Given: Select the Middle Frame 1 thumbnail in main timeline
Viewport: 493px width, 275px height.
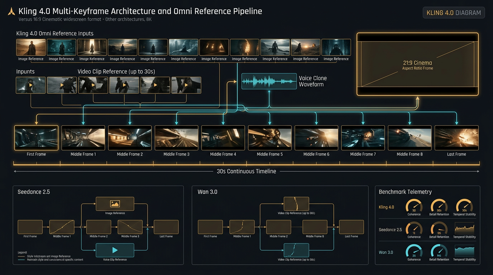Looking at the screenshot, I should click(x=83, y=137).
